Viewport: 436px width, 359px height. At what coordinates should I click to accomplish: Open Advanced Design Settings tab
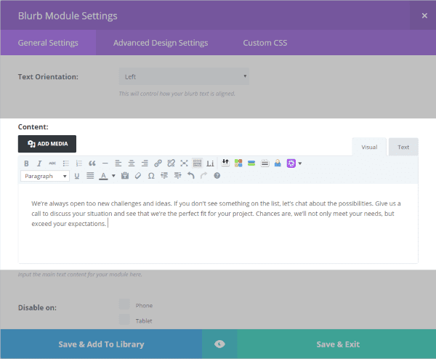[161, 43]
